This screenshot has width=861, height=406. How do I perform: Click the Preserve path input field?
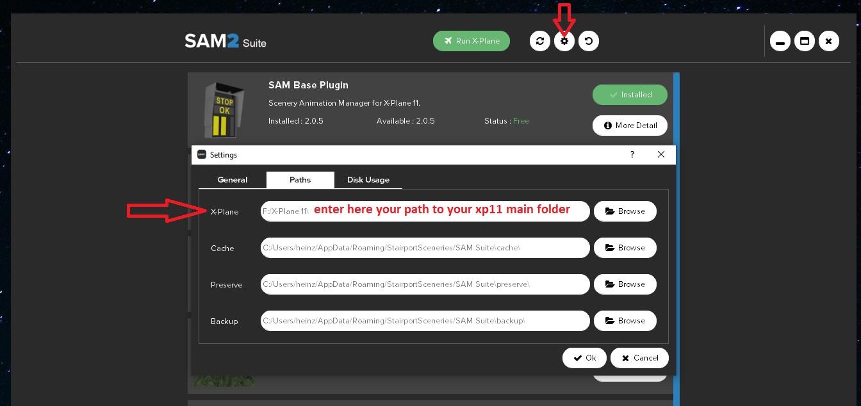tap(425, 284)
